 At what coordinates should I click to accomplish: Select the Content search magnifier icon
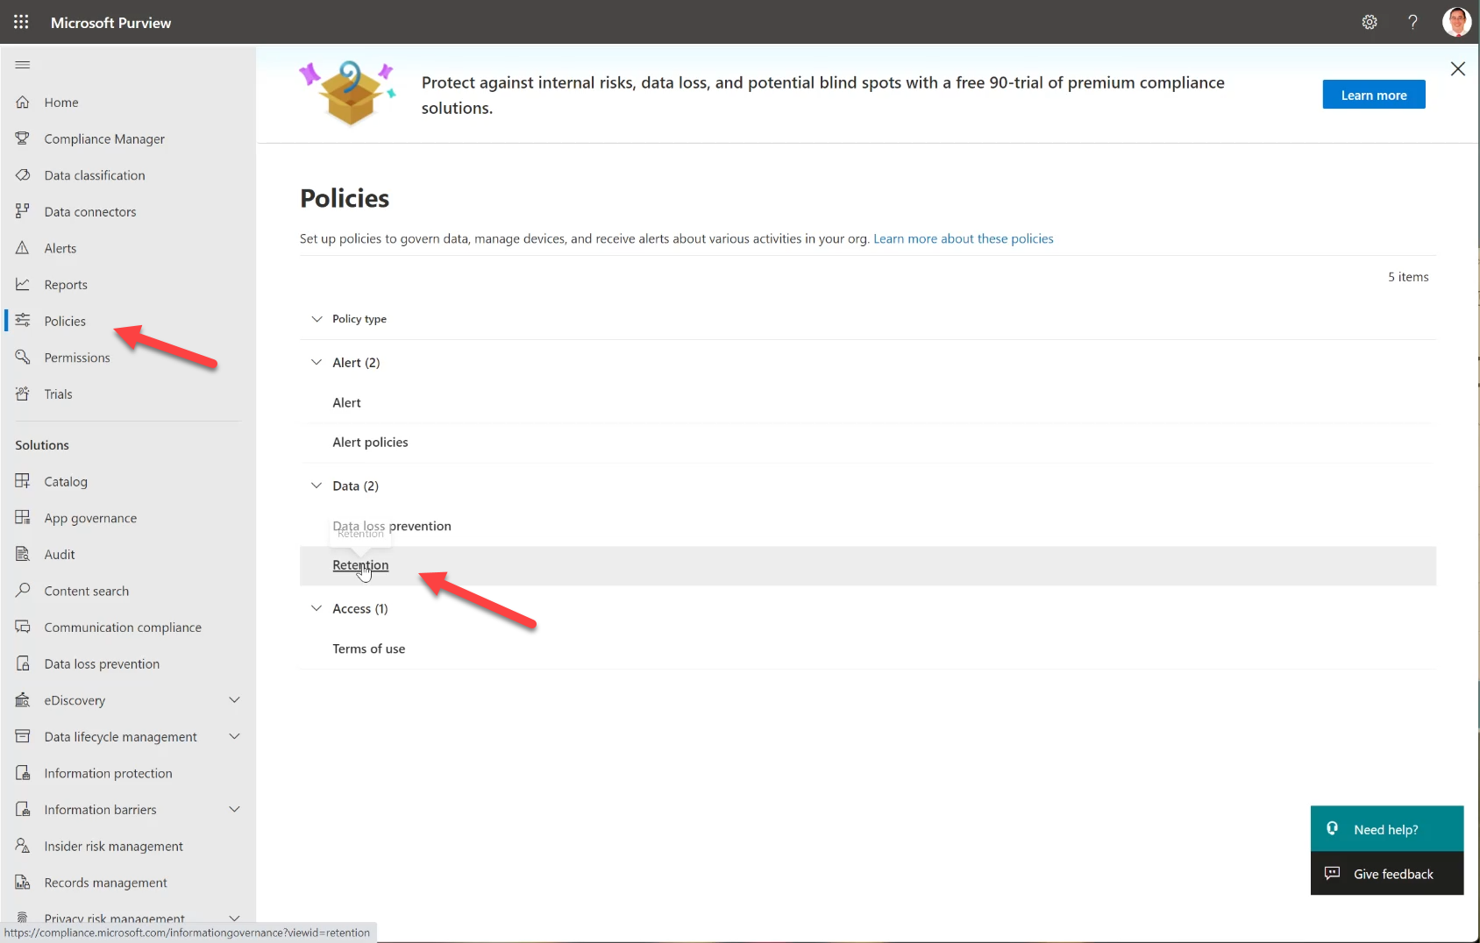(23, 591)
